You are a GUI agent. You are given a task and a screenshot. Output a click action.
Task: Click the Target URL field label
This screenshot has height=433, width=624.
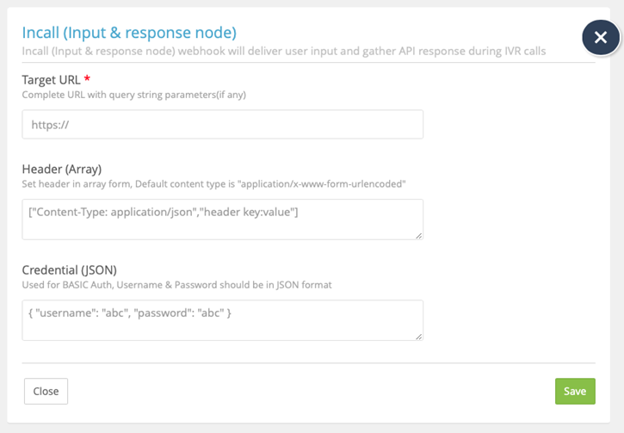52,79
